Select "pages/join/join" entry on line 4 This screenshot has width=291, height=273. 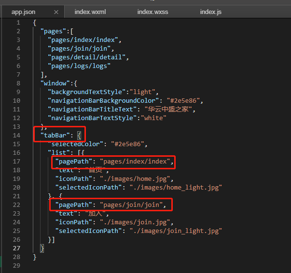(x=79, y=49)
